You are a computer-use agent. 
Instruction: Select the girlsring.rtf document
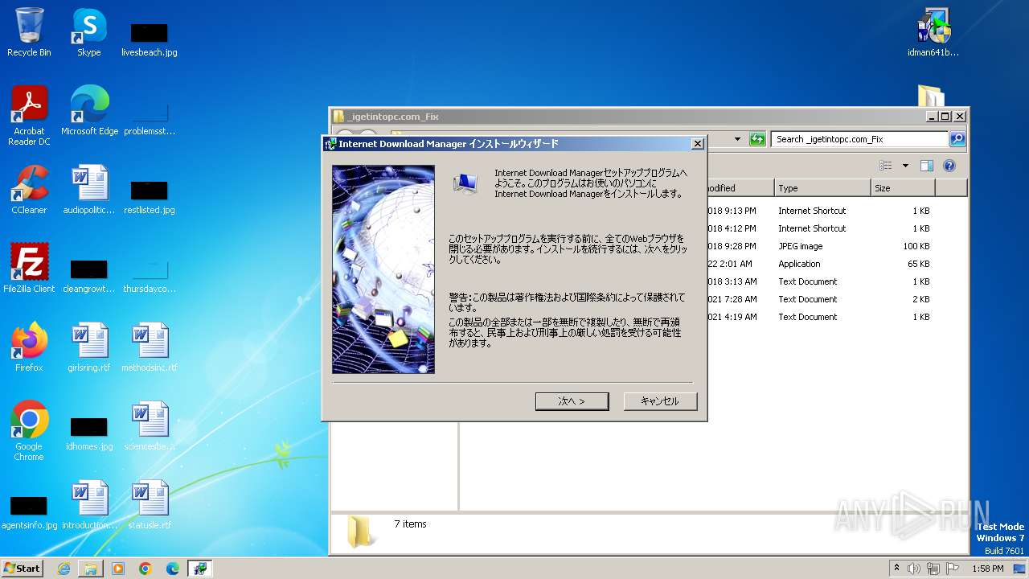[89, 347]
